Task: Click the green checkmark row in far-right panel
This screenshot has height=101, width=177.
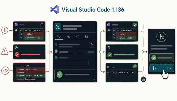Action: [162, 58]
